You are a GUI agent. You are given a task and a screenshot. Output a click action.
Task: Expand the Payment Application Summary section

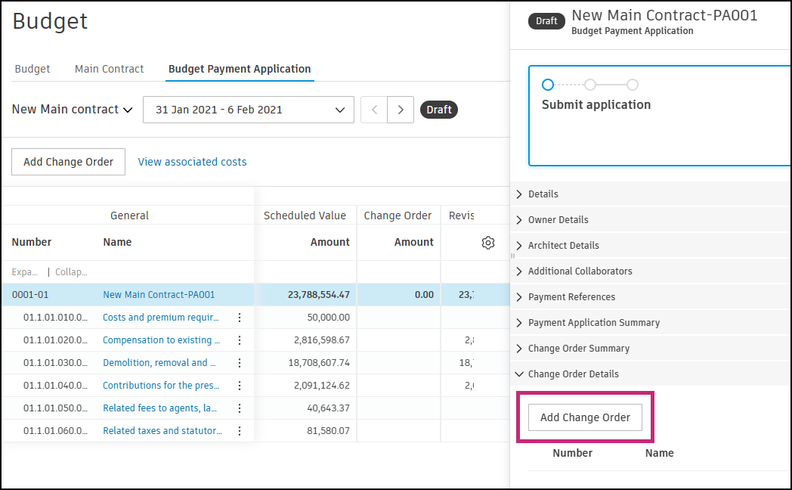click(593, 323)
